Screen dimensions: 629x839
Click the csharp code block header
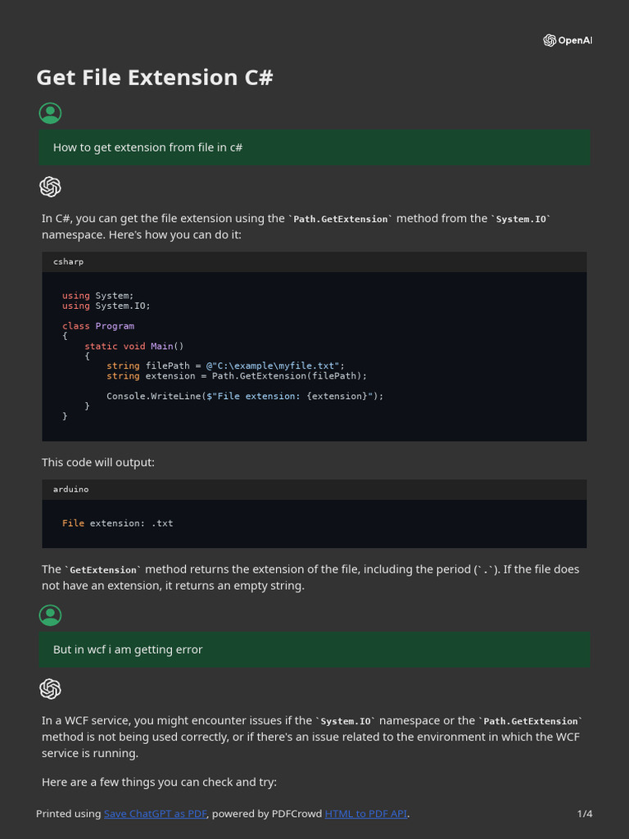click(314, 261)
